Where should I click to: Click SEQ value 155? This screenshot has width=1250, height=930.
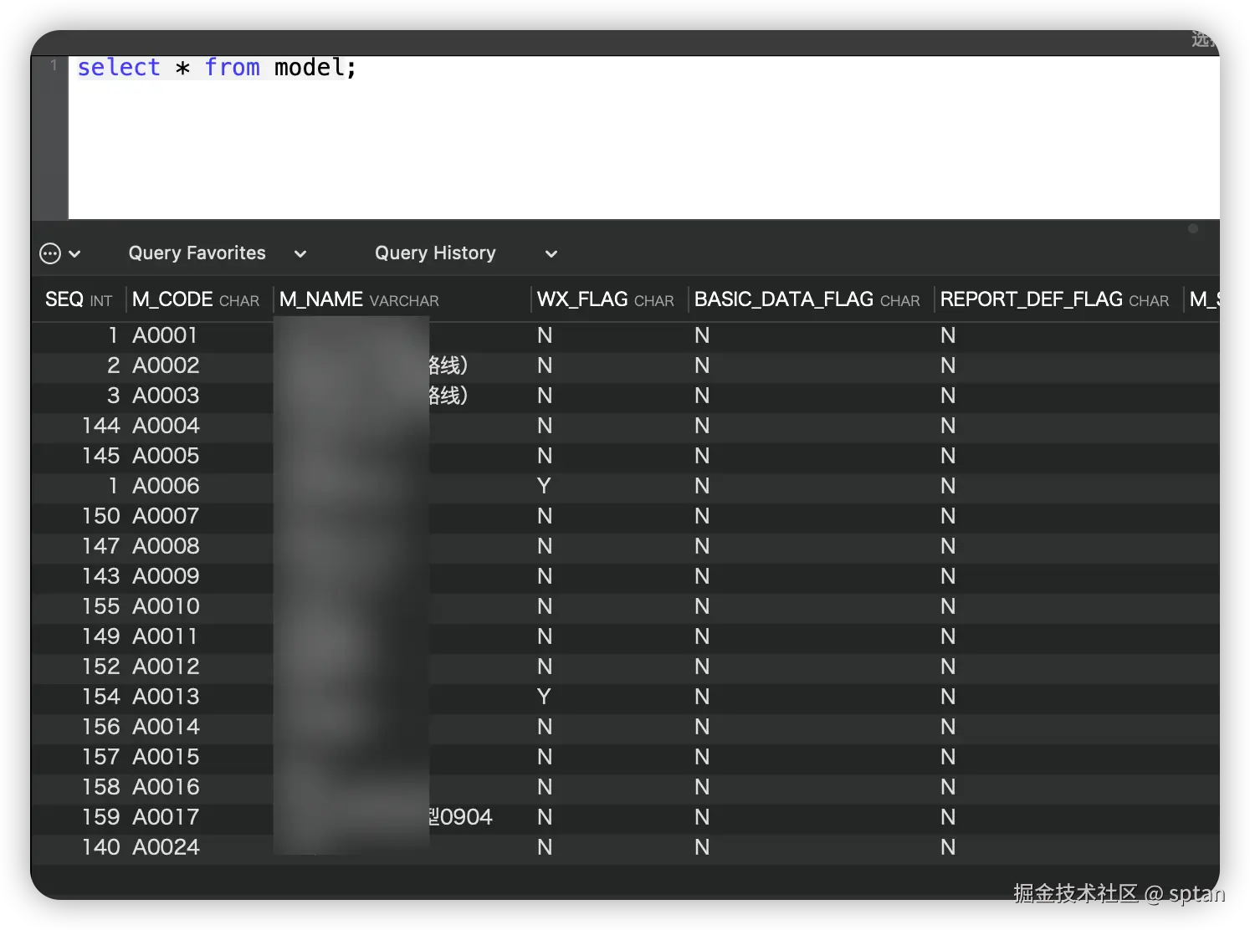101,606
